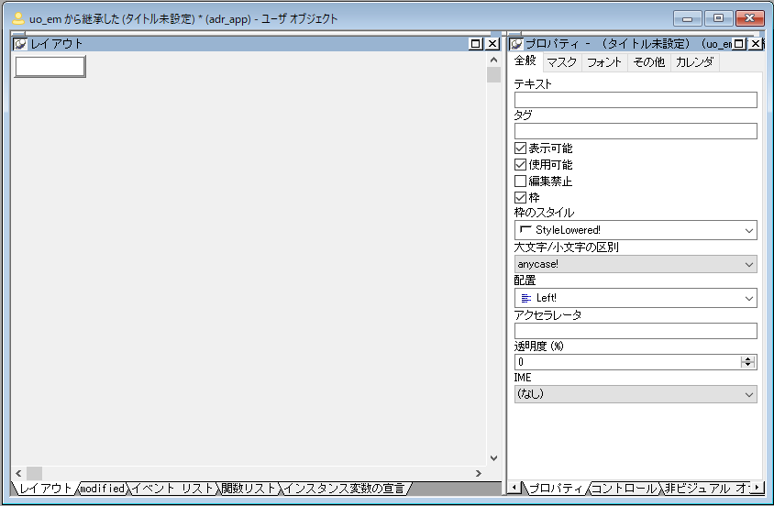
Task: Click the テキスト input field
Action: [636, 100]
